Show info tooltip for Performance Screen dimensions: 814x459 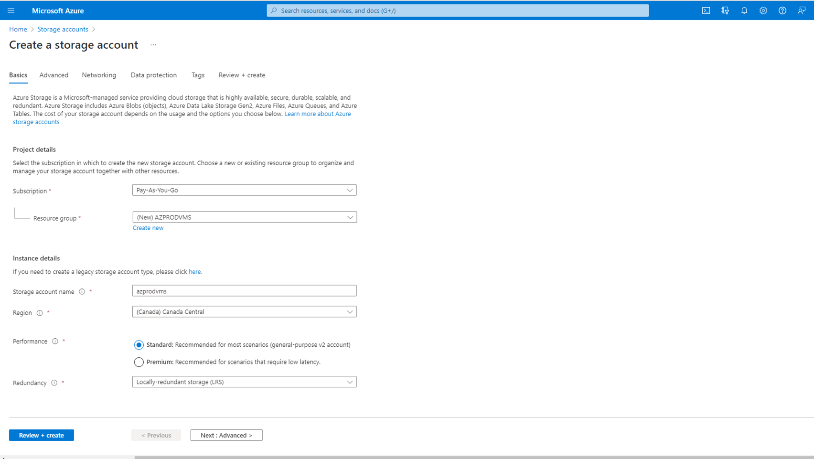tap(55, 342)
